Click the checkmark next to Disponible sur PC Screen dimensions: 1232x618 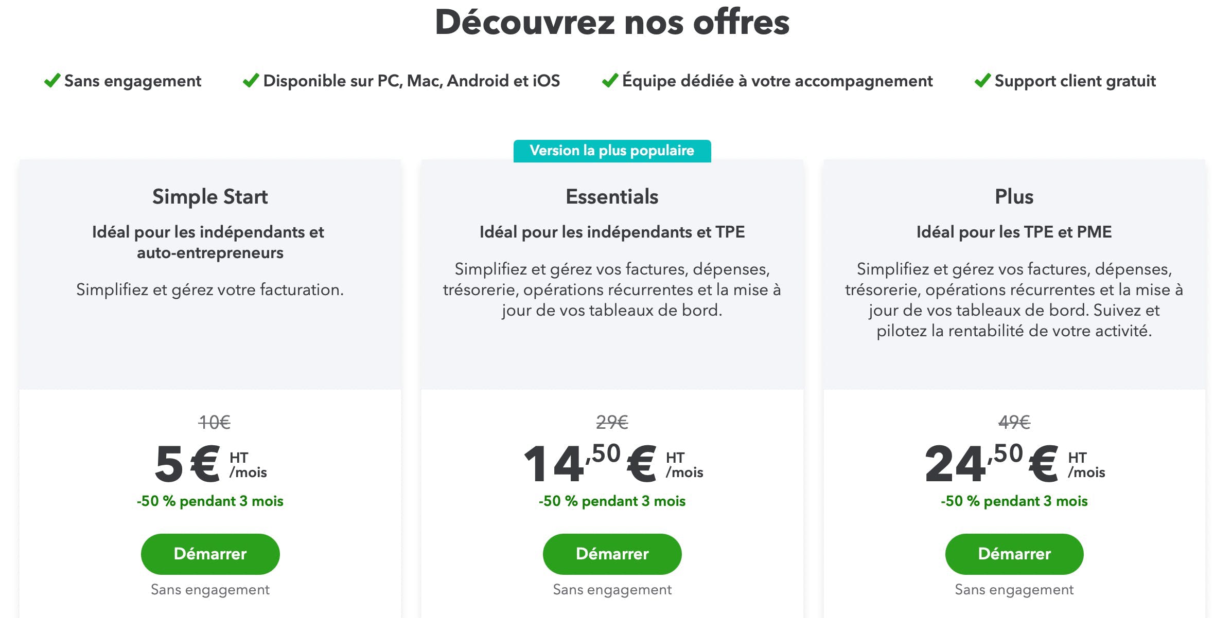click(x=251, y=81)
